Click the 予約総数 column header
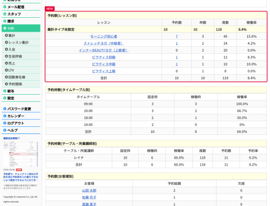The width and height of the screenshot is (270, 206). tap(174, 183)
